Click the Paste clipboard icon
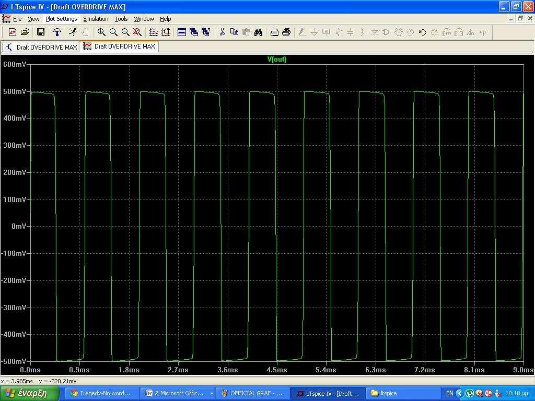This screenshot has width=535, height=401. [247, 32]
